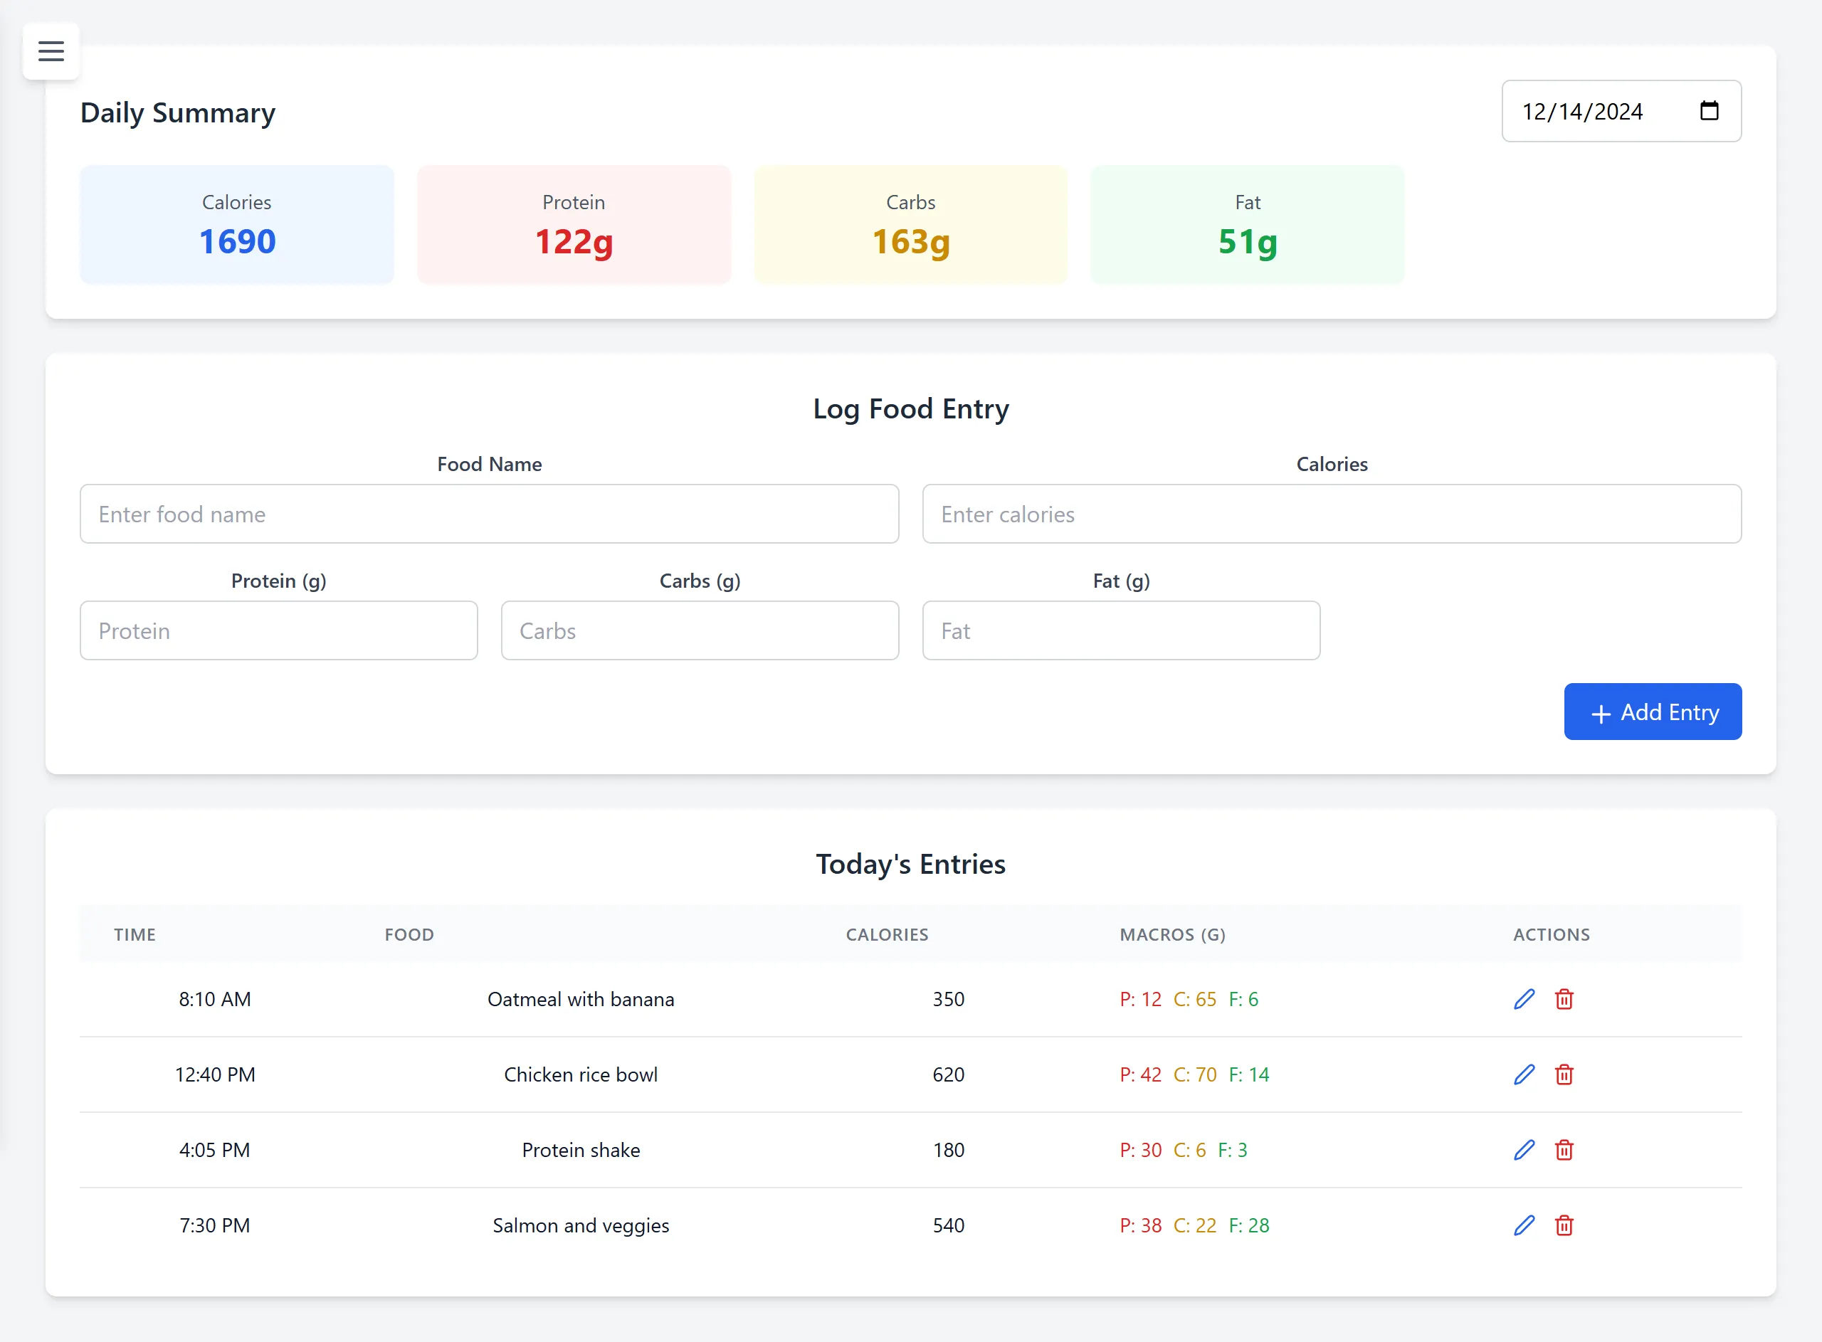This screenshot has height=1342, width=1822.
Task: Select the Calories 1690 summary card
Action: (x=236, y=225)
